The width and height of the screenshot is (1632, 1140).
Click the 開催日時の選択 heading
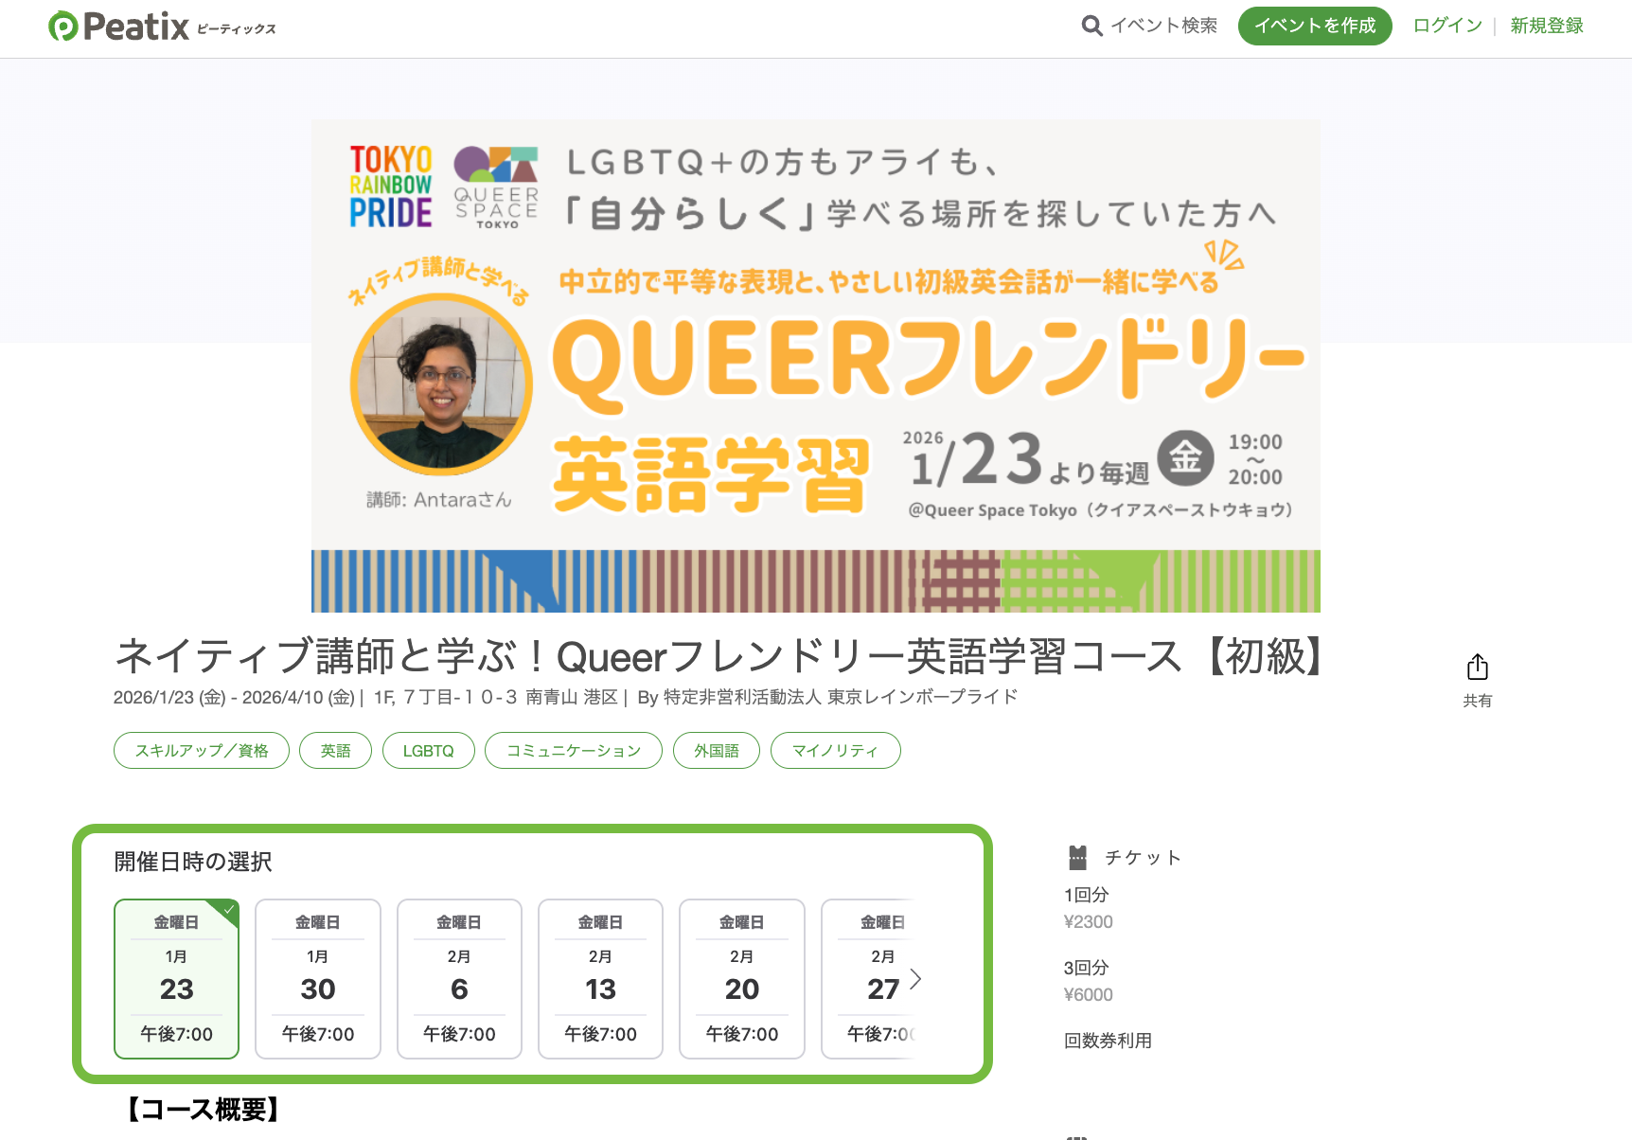(193, 862)
